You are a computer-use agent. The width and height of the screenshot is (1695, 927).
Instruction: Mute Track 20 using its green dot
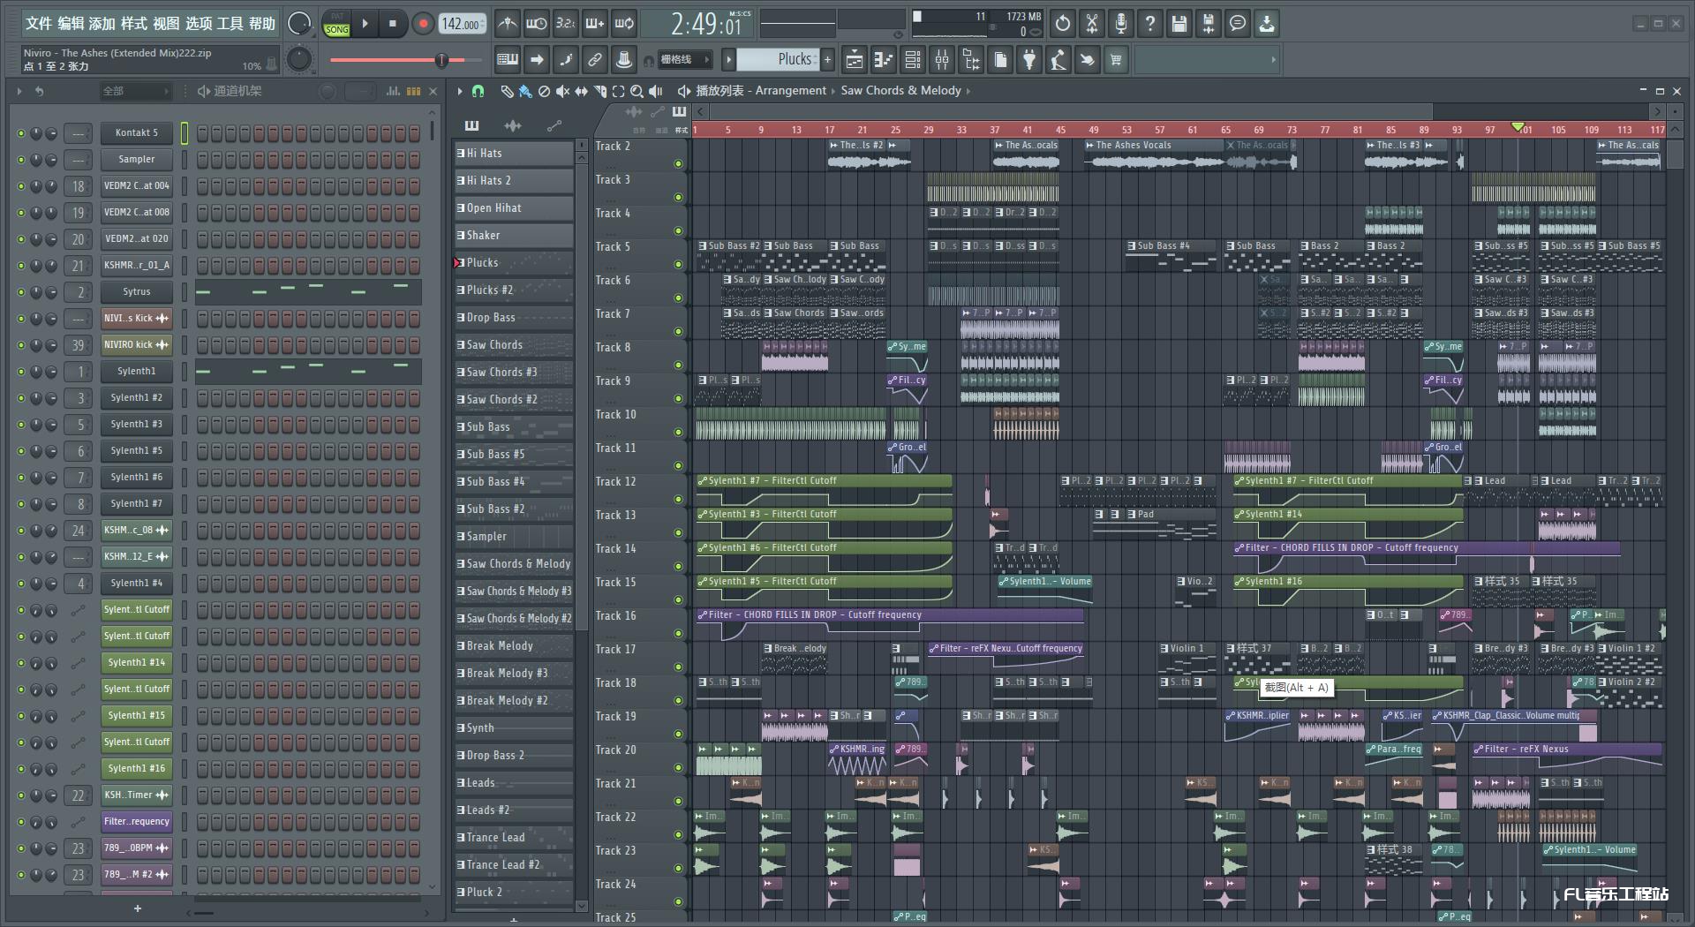678,768
